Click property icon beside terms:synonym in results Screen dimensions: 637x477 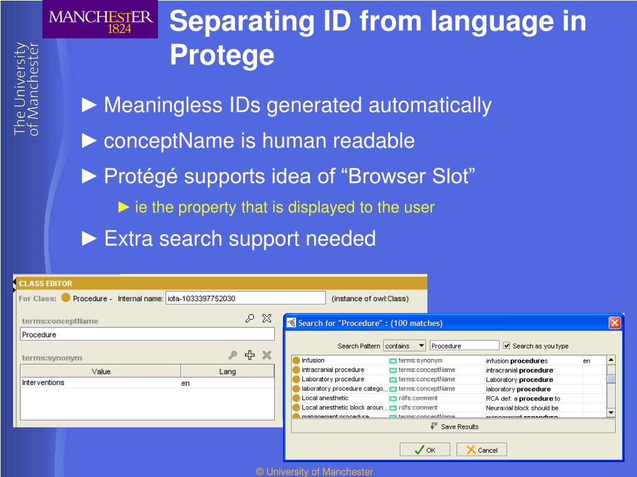(x=393, y=361)
